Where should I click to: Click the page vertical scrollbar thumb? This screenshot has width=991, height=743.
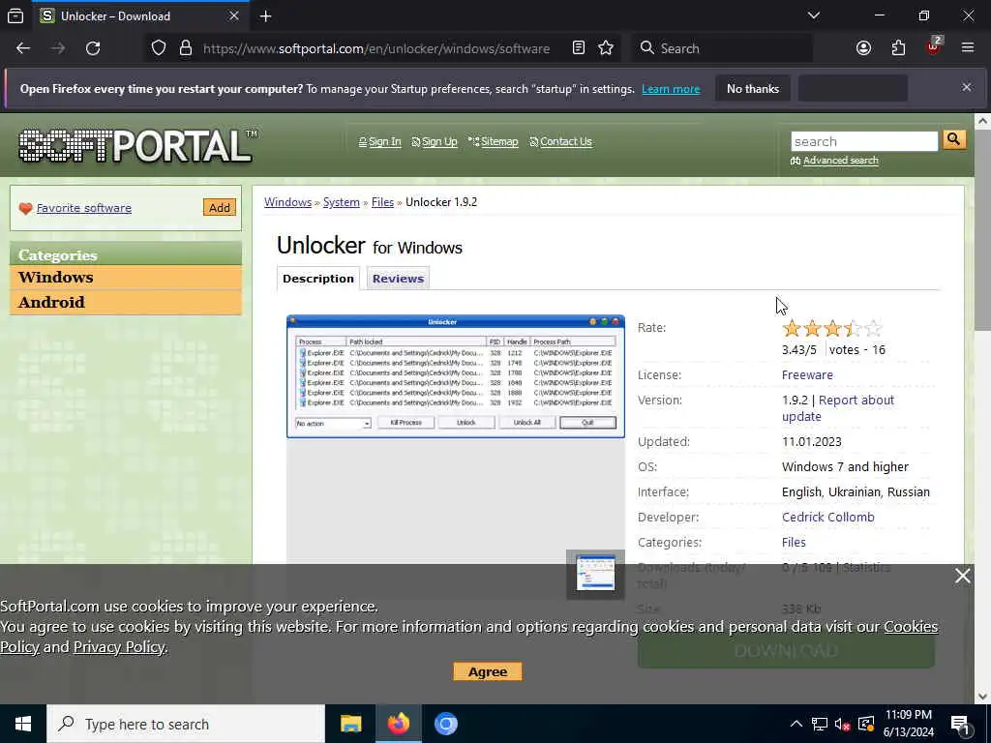(x=983, y=230)
